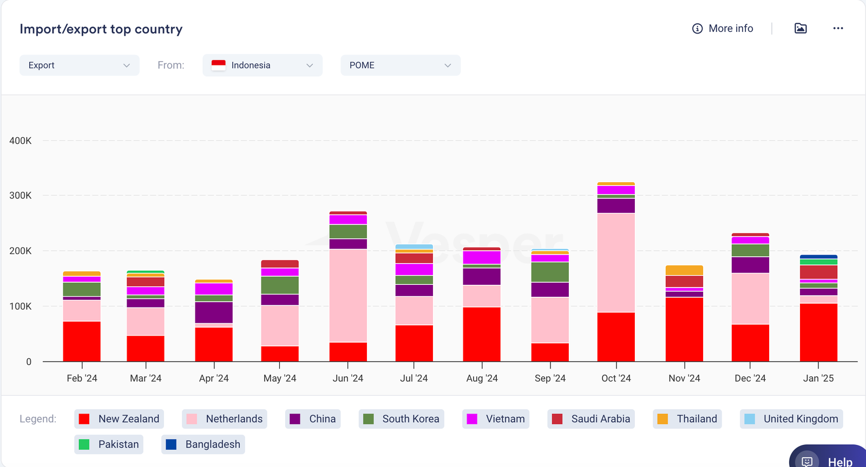Screen dimensions: 866x467
Task: Open the three-dot options menu
Action: pos(838,29)
